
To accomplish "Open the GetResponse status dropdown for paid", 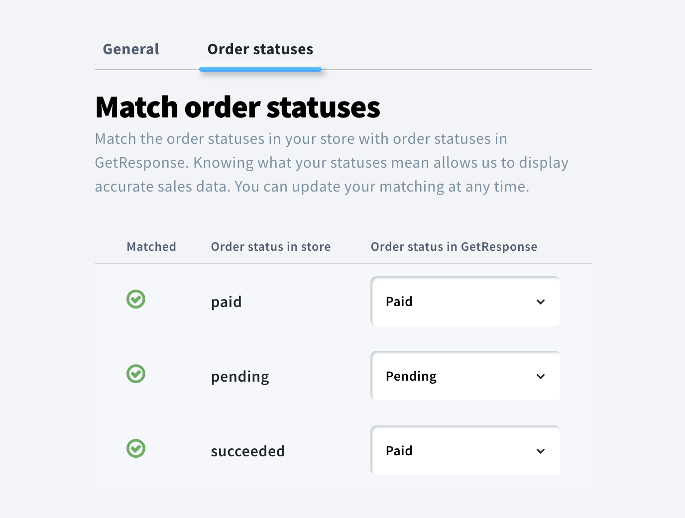I will (465, 302).
